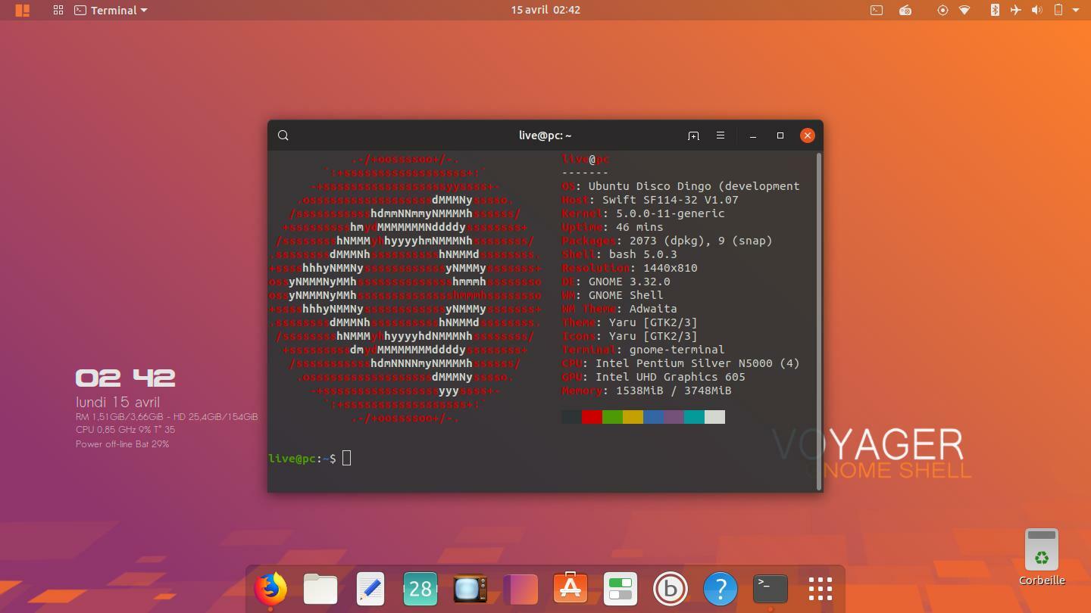Click the 'gnome-terminal' Terminal value

pos(677,350)
